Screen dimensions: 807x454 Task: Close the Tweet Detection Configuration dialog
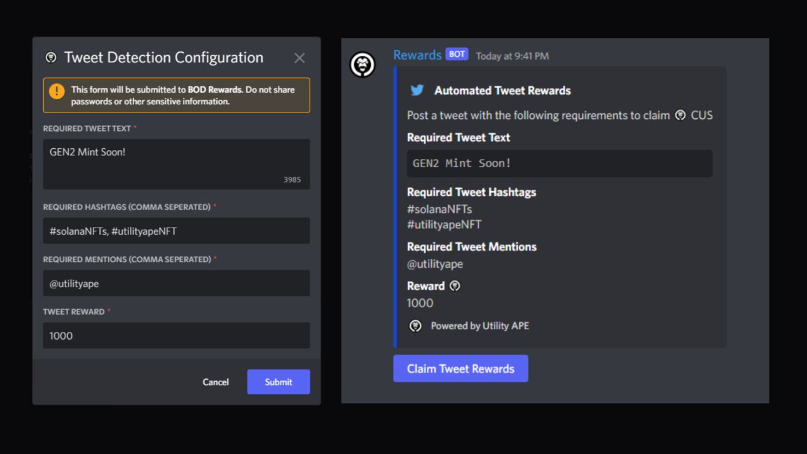pyautogui.click(x=300, y=58)
